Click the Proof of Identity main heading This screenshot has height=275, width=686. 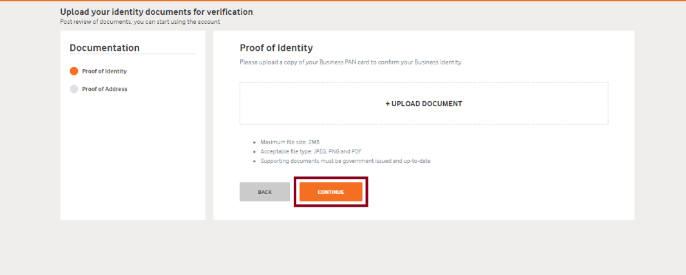click(276, 48)
